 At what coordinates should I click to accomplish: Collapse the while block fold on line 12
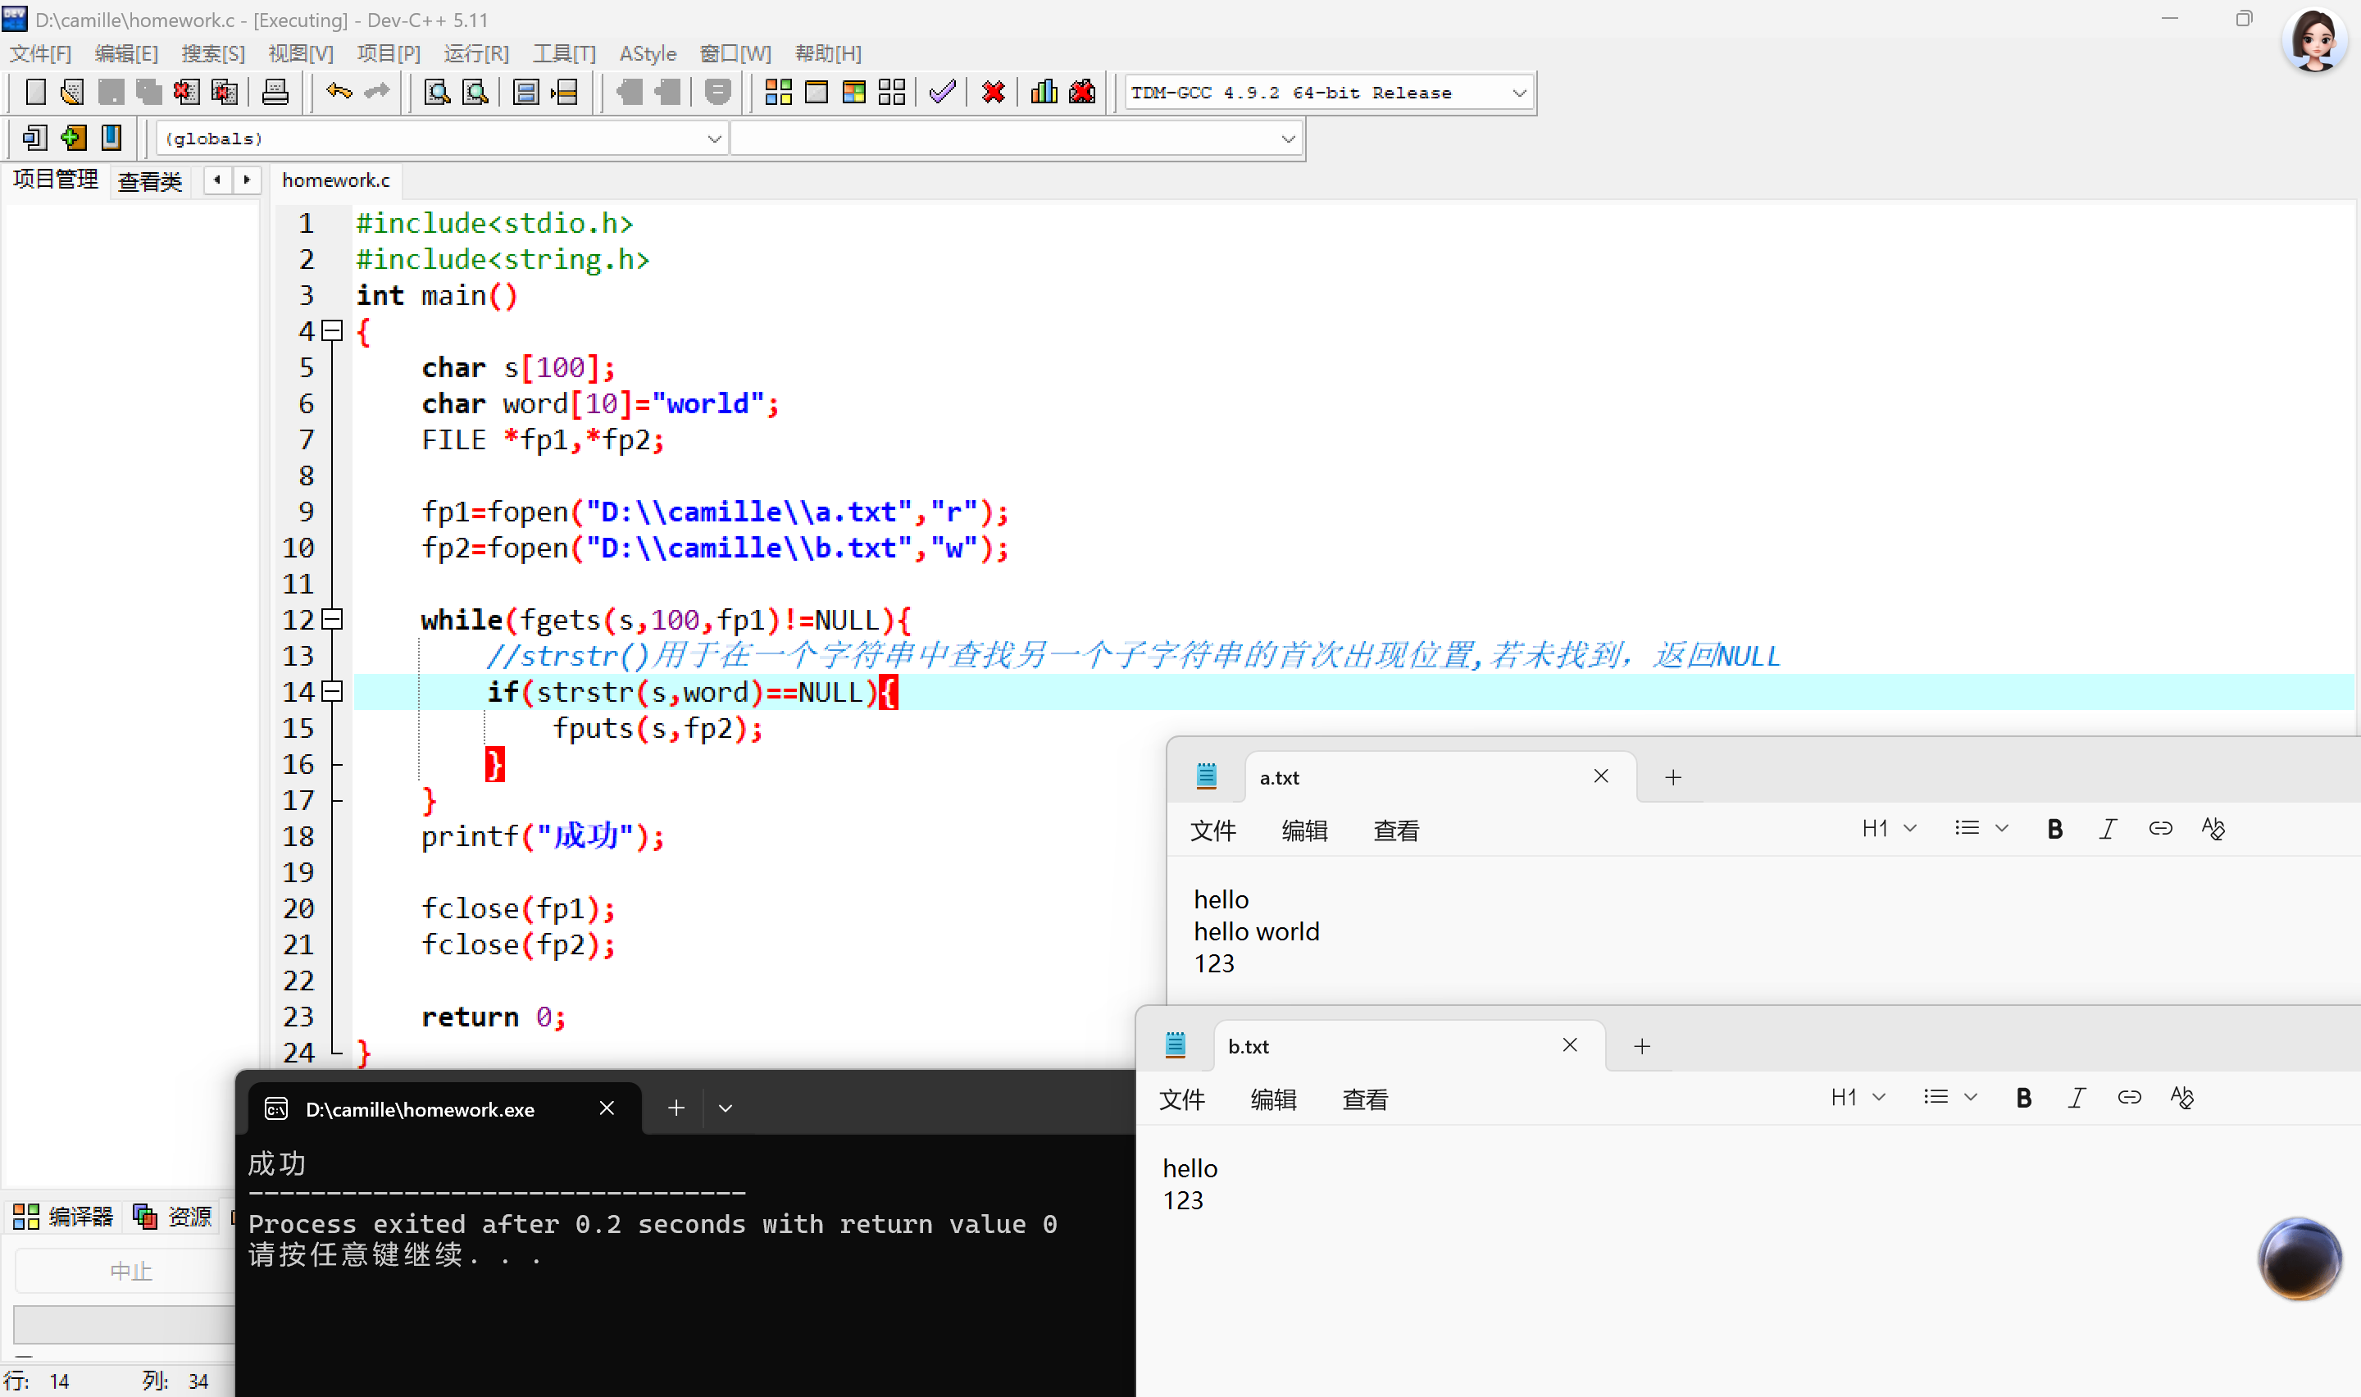coord(332,620)
